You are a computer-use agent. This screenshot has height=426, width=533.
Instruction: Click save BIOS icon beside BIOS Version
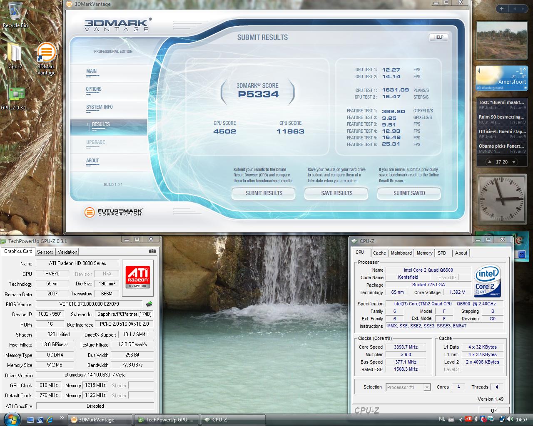click(149, 304)
